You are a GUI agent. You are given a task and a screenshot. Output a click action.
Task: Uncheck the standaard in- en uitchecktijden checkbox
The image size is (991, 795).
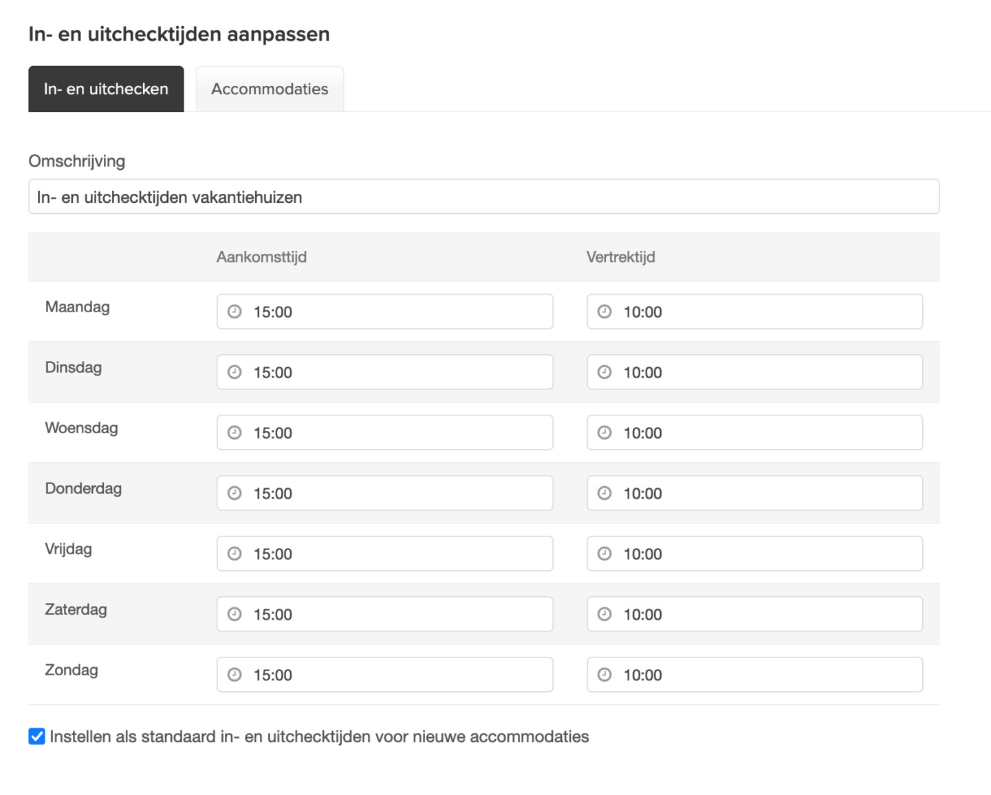[x=37, y=737]
